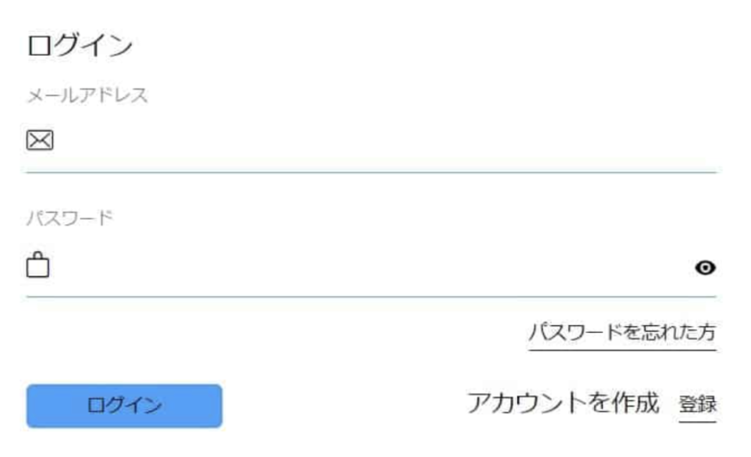Click the envelope icon in email field
The image size is (751, 457).
click(39, 140)
